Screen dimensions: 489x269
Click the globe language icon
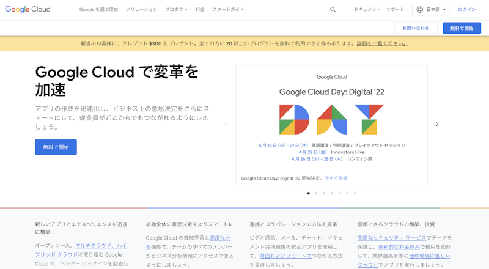[419, 10]
